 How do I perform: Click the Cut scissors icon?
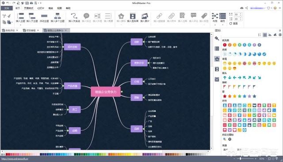click(x=4, y=16)
